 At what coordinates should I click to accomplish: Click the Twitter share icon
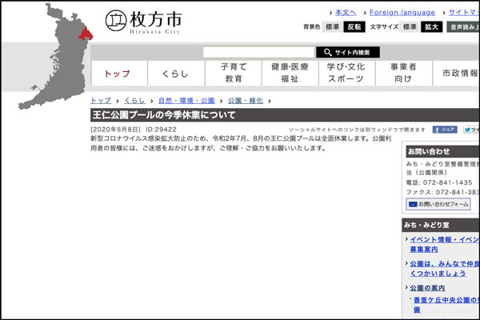pos(471,129)
